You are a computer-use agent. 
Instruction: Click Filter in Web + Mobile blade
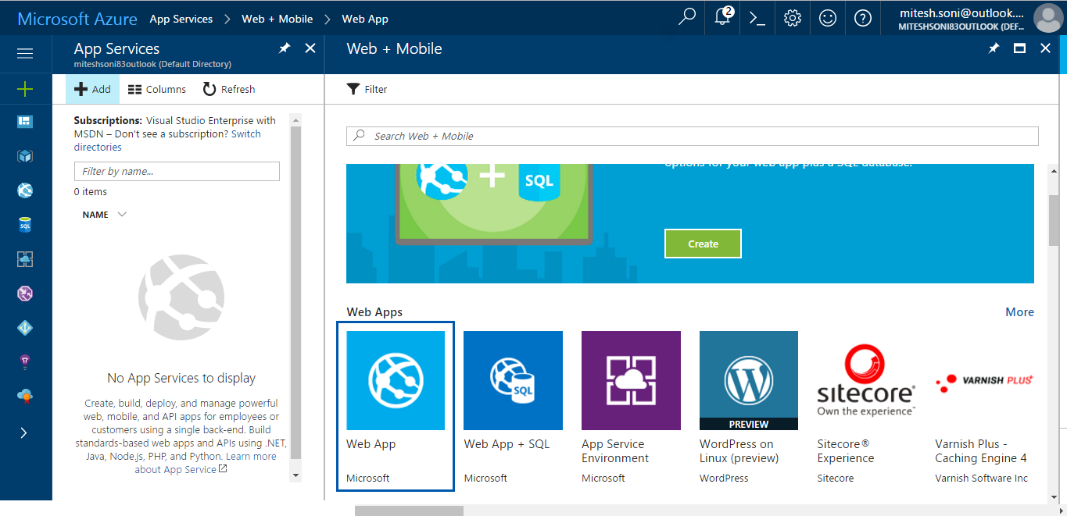pyautogui.click(x=367, y=89)
